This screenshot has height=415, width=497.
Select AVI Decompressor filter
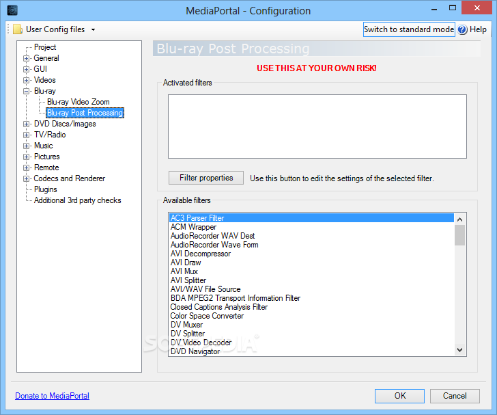click(311, 254)
